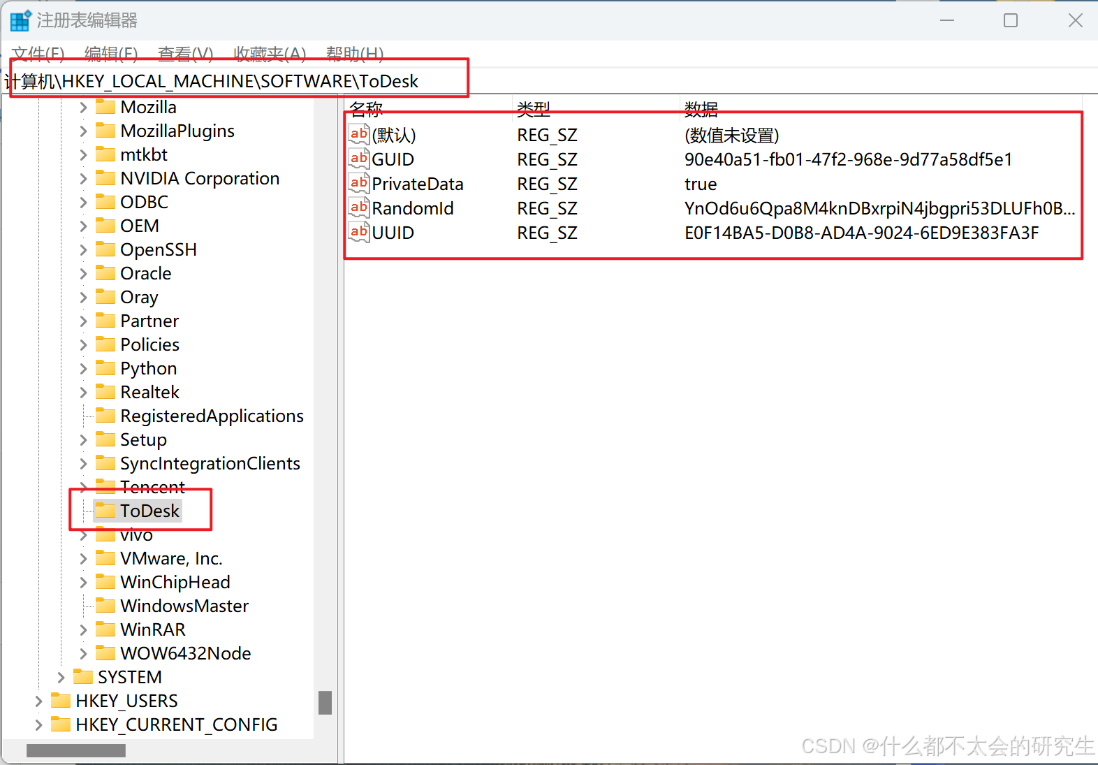This screenshot has height=765, width=1098.
Task: Open the 查看(V) menu
Action: [x=185, y=54]
